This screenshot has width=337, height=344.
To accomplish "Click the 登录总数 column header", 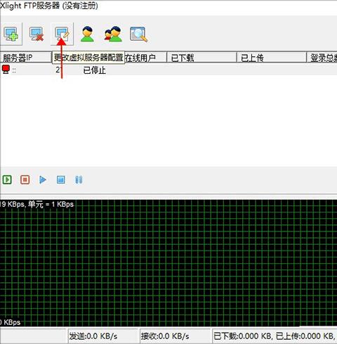I will click(x=322, y=58).
